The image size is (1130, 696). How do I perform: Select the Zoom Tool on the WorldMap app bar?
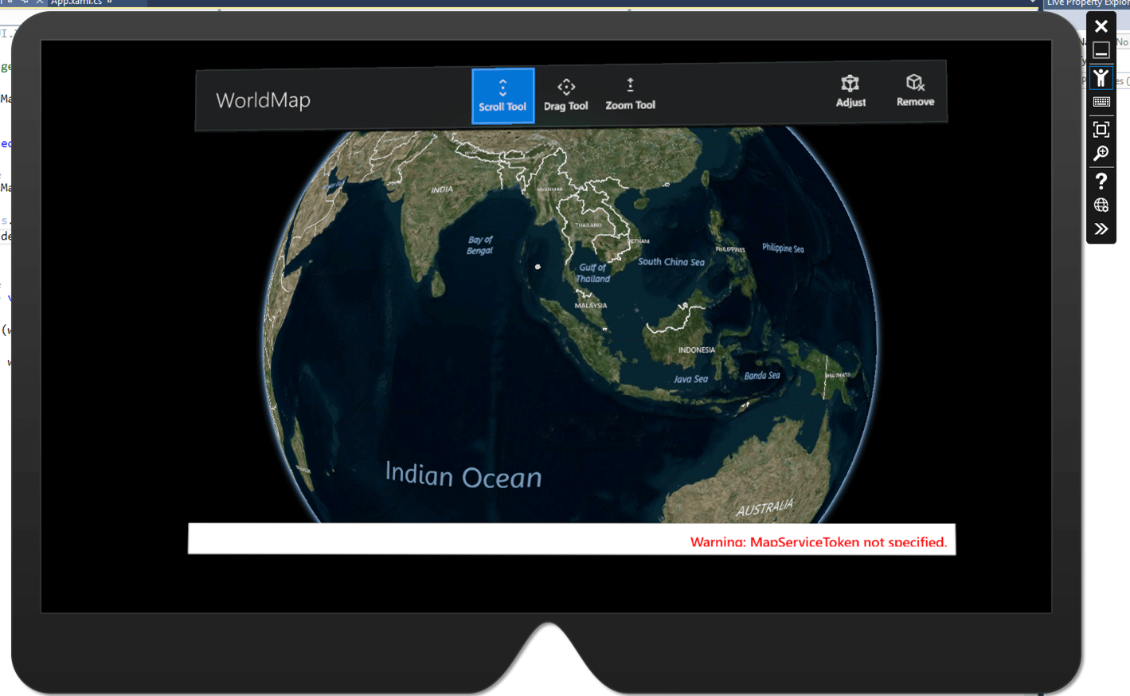(630, 94)
